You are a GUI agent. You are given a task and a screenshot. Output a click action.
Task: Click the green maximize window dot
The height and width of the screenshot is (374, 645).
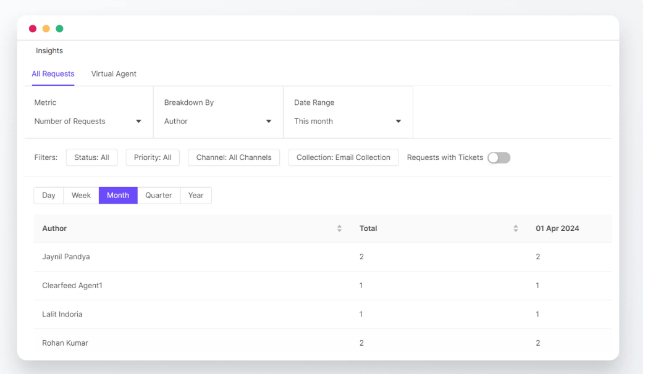(60, 28)
